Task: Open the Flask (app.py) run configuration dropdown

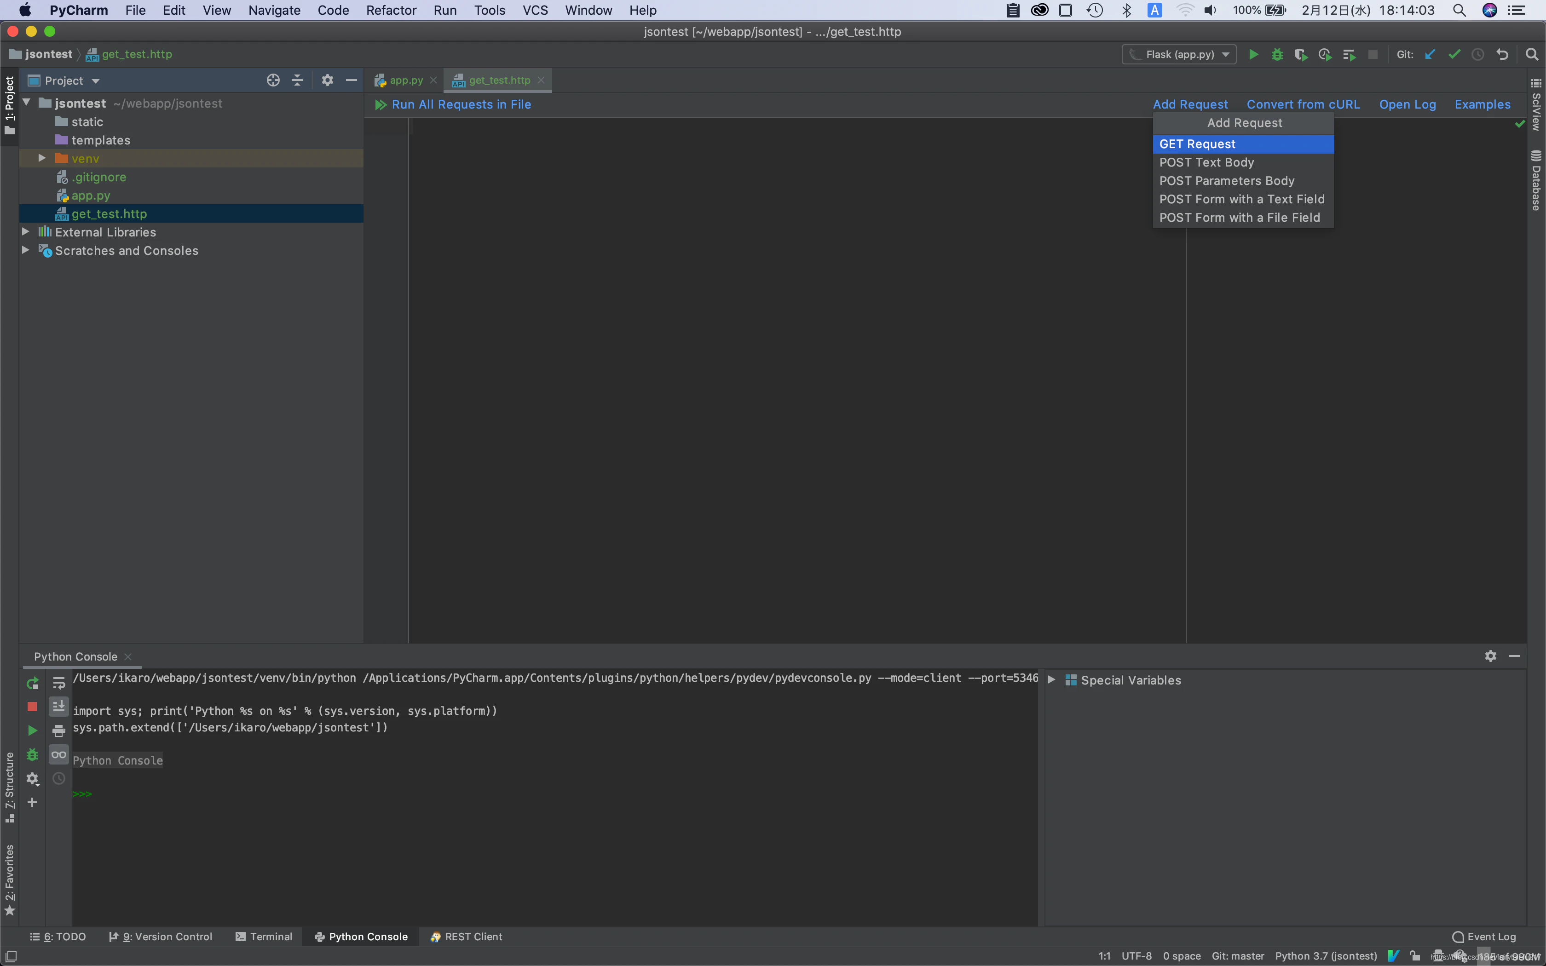Action: point(1179,54)
